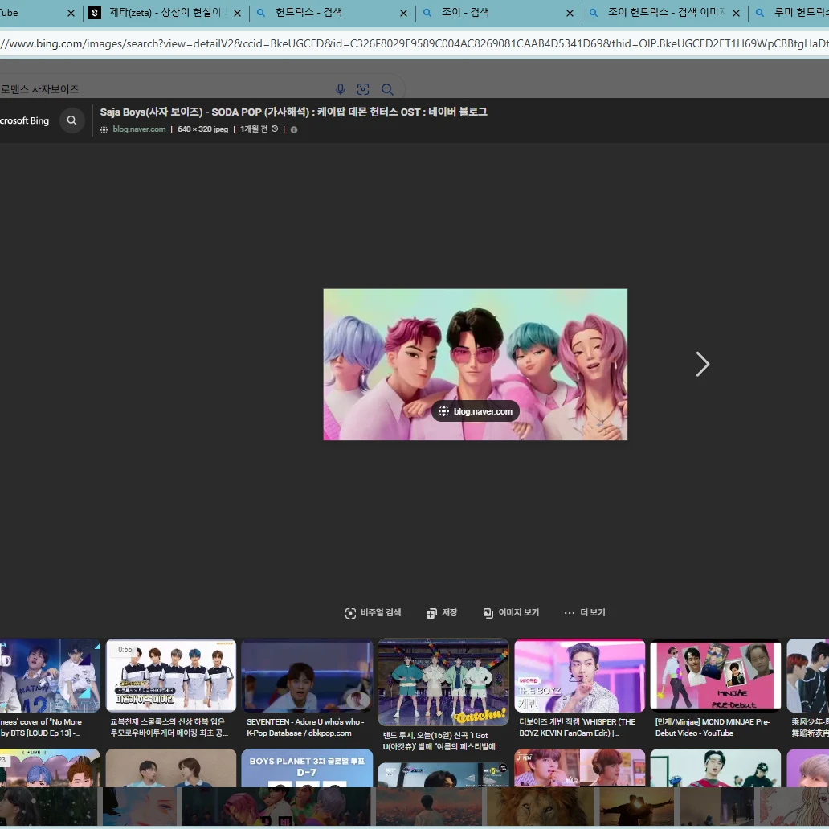Close the 조이 - 검색 tab
The height and width of the screenshot is (829, 829).
tap(570, 13)
